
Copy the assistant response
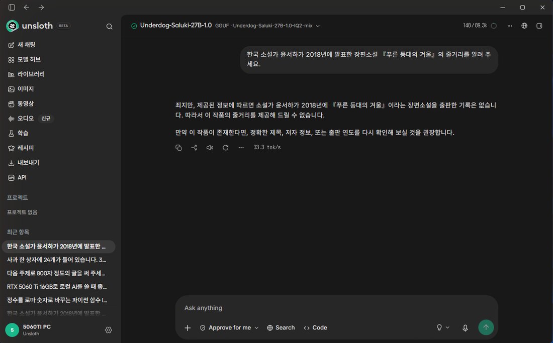pos(178,148)
